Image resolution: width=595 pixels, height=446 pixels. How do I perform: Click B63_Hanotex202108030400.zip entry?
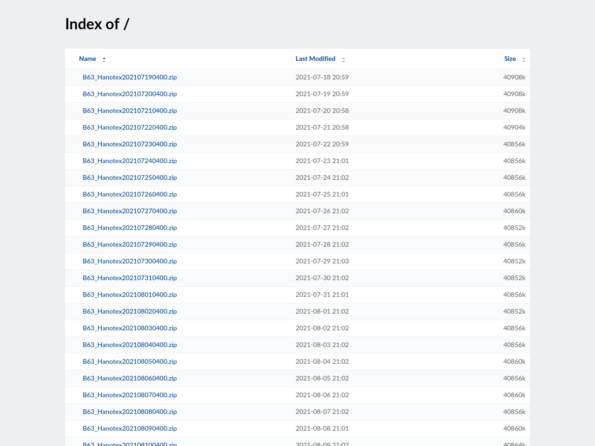point(130,328)
